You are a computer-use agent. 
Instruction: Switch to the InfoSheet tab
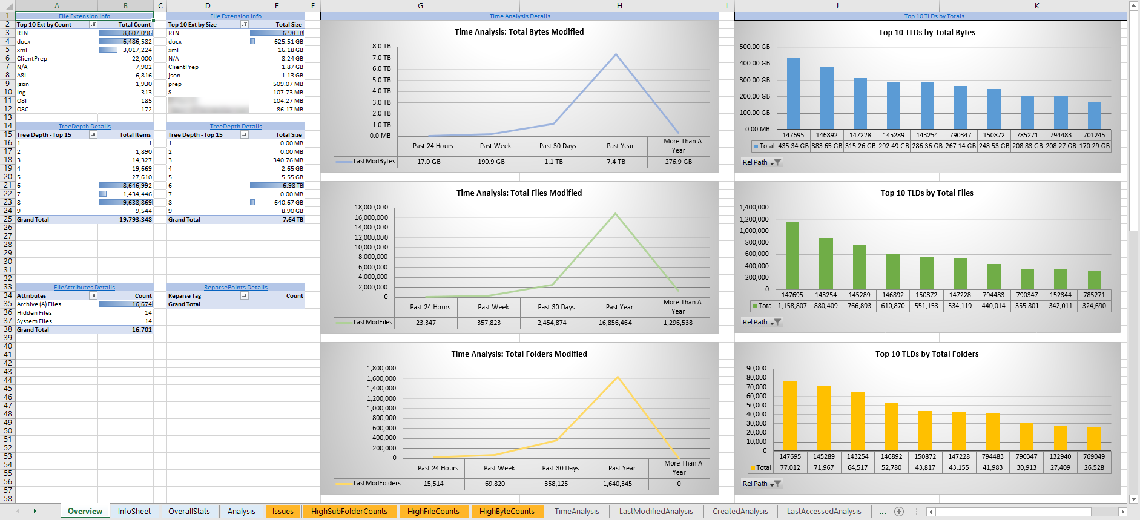(134, 512)
